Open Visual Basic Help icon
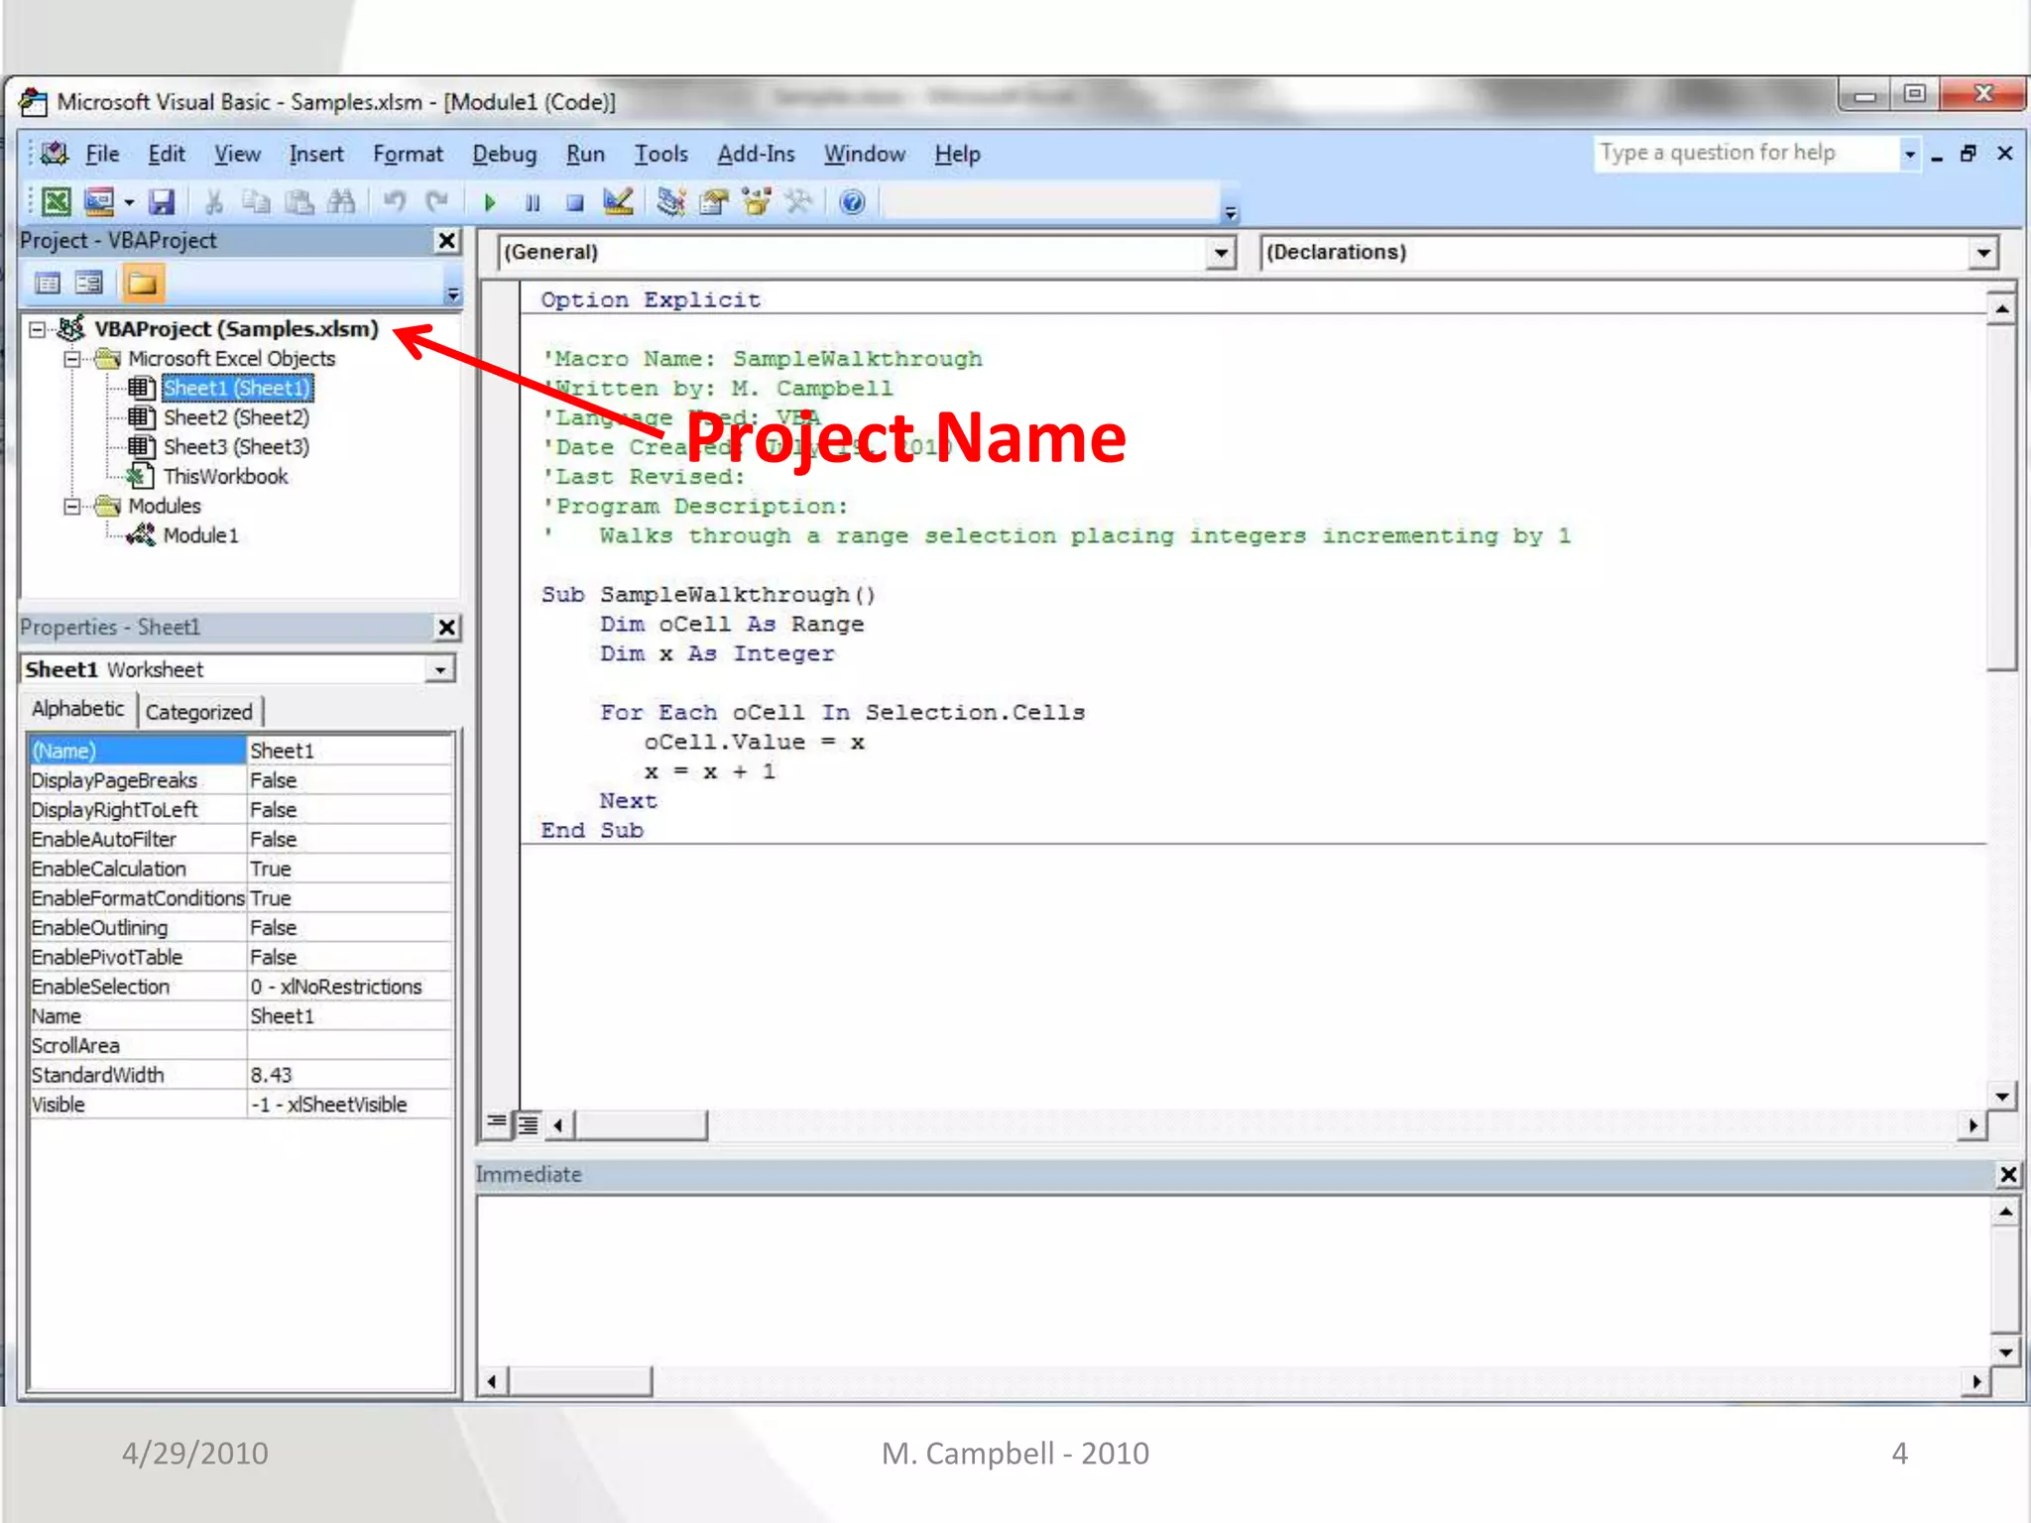 (852, 202)
